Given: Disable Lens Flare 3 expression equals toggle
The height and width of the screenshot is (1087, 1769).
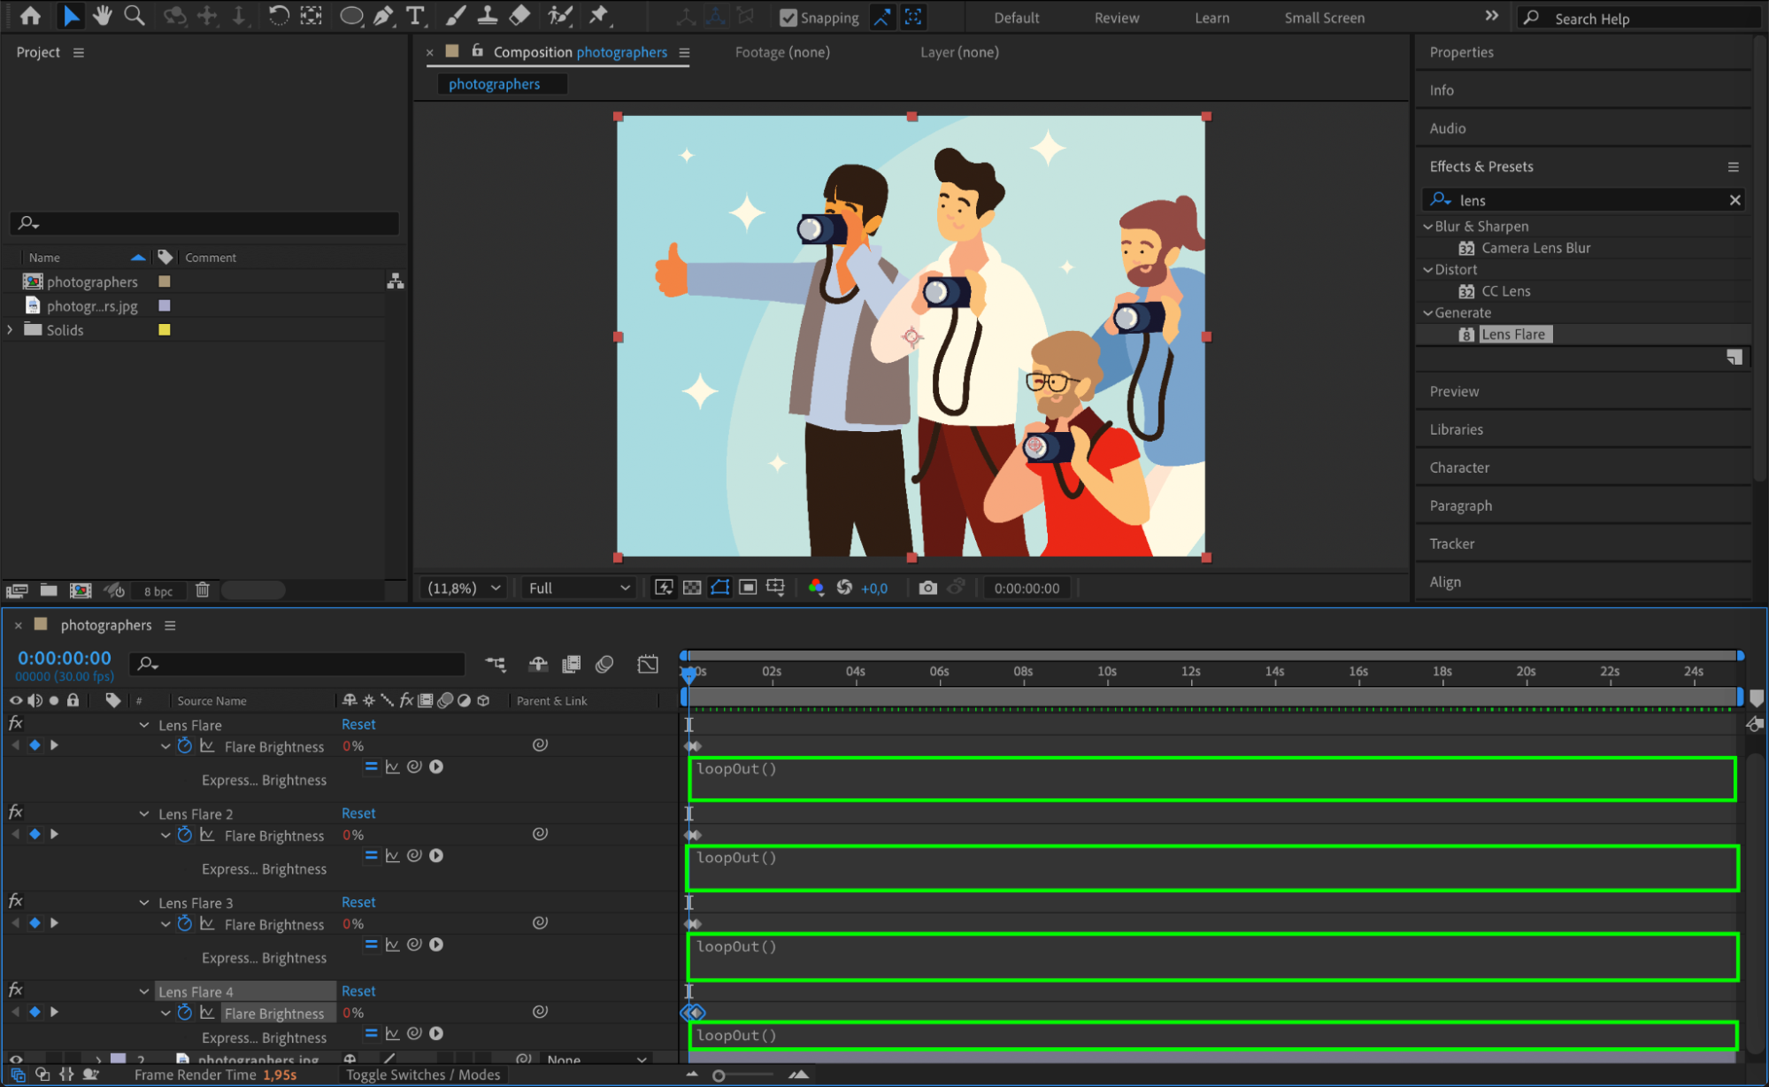Looking at the screenshot, I should click(371, 944).
